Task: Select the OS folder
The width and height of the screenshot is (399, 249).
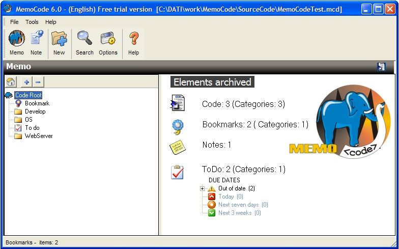Action: [28, 120]
